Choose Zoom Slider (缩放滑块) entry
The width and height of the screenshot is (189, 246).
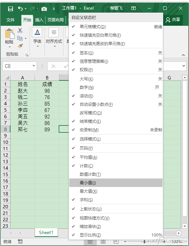coord(116,227)
